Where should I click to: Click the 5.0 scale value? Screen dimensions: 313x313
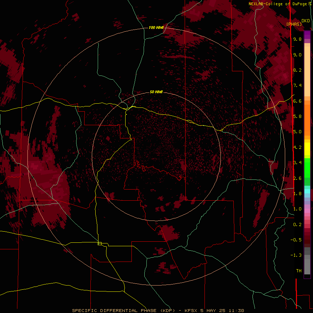pyautogui.click(x=297, y=132)
